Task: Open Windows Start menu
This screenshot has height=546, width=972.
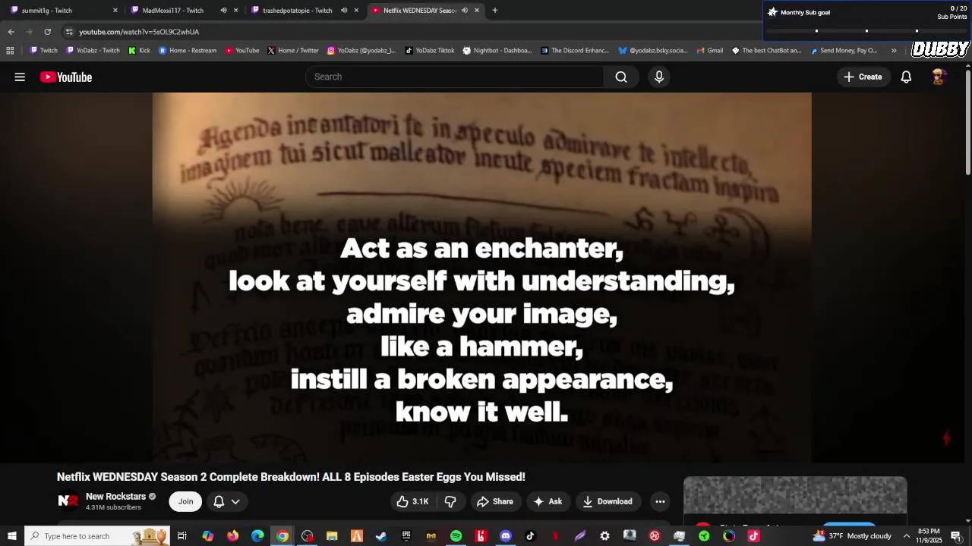Action: point(12,536)
